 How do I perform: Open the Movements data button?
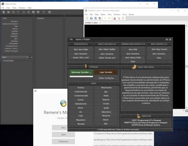(x=106, y=88)
